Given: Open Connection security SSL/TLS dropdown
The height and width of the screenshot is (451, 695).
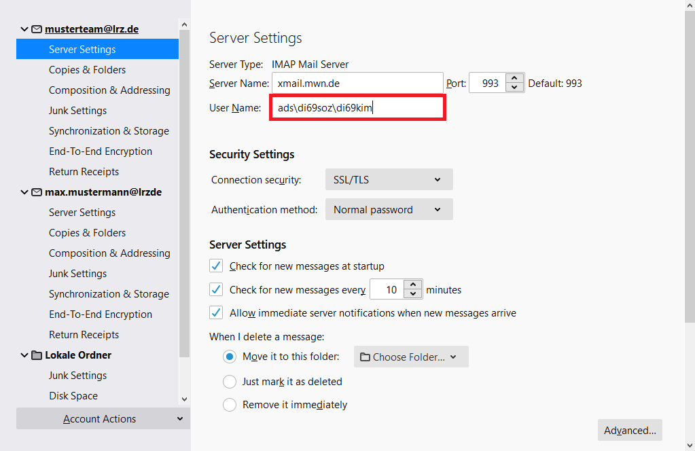Looking at the screenshot, I should coord(389,180).
